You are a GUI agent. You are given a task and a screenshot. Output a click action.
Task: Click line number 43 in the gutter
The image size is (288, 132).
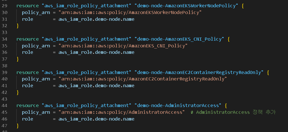pyautogui.click(x=4, y=99)
